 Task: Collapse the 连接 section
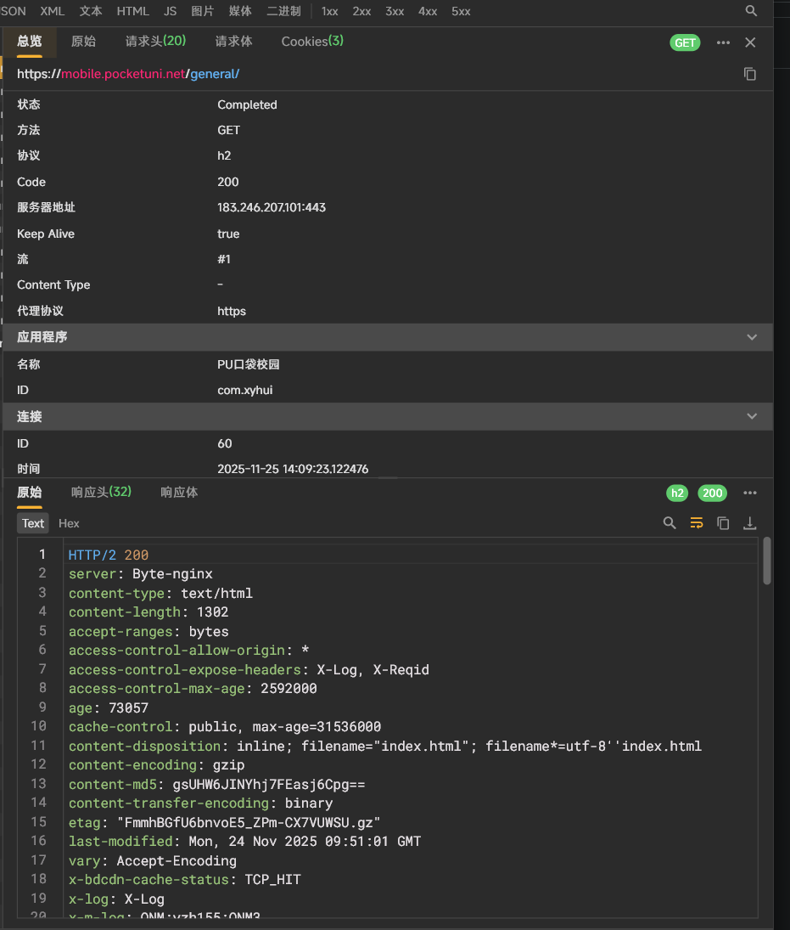tap(751, 416)
